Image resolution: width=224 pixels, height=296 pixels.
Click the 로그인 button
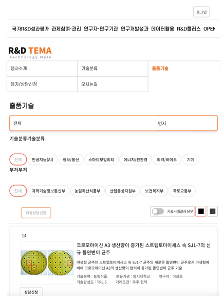click(201, 12)
